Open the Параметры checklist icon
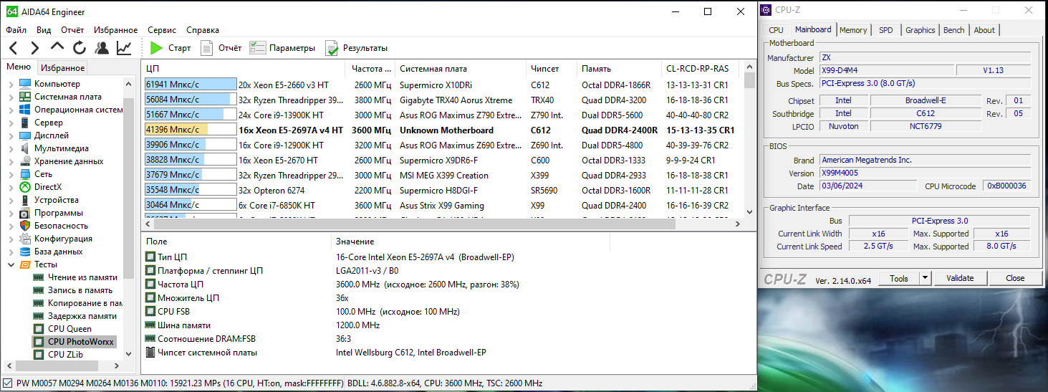The height and width of the screenshot is (392, 1048). pos(258,48)
